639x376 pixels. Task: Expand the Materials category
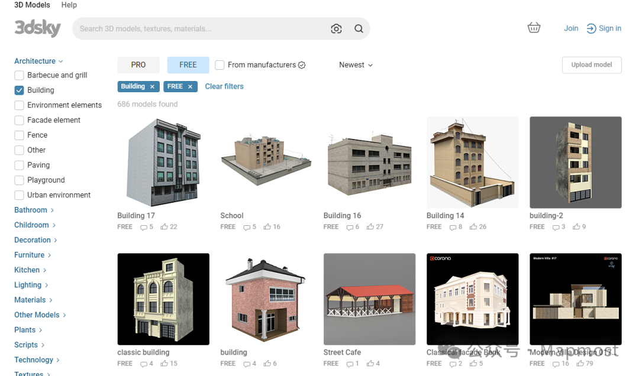pos(33,300)
